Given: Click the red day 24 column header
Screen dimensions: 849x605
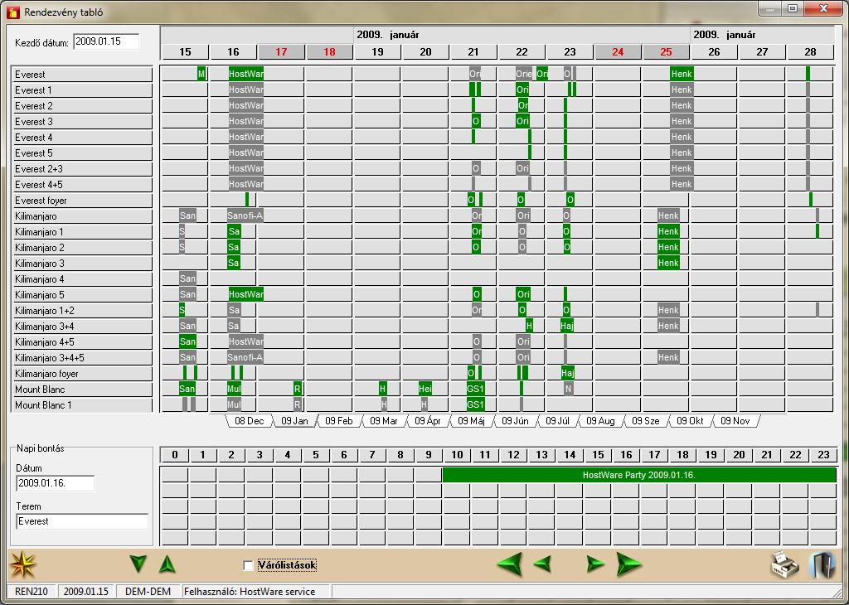Looking at the screenshot, I should click(618, 52).
